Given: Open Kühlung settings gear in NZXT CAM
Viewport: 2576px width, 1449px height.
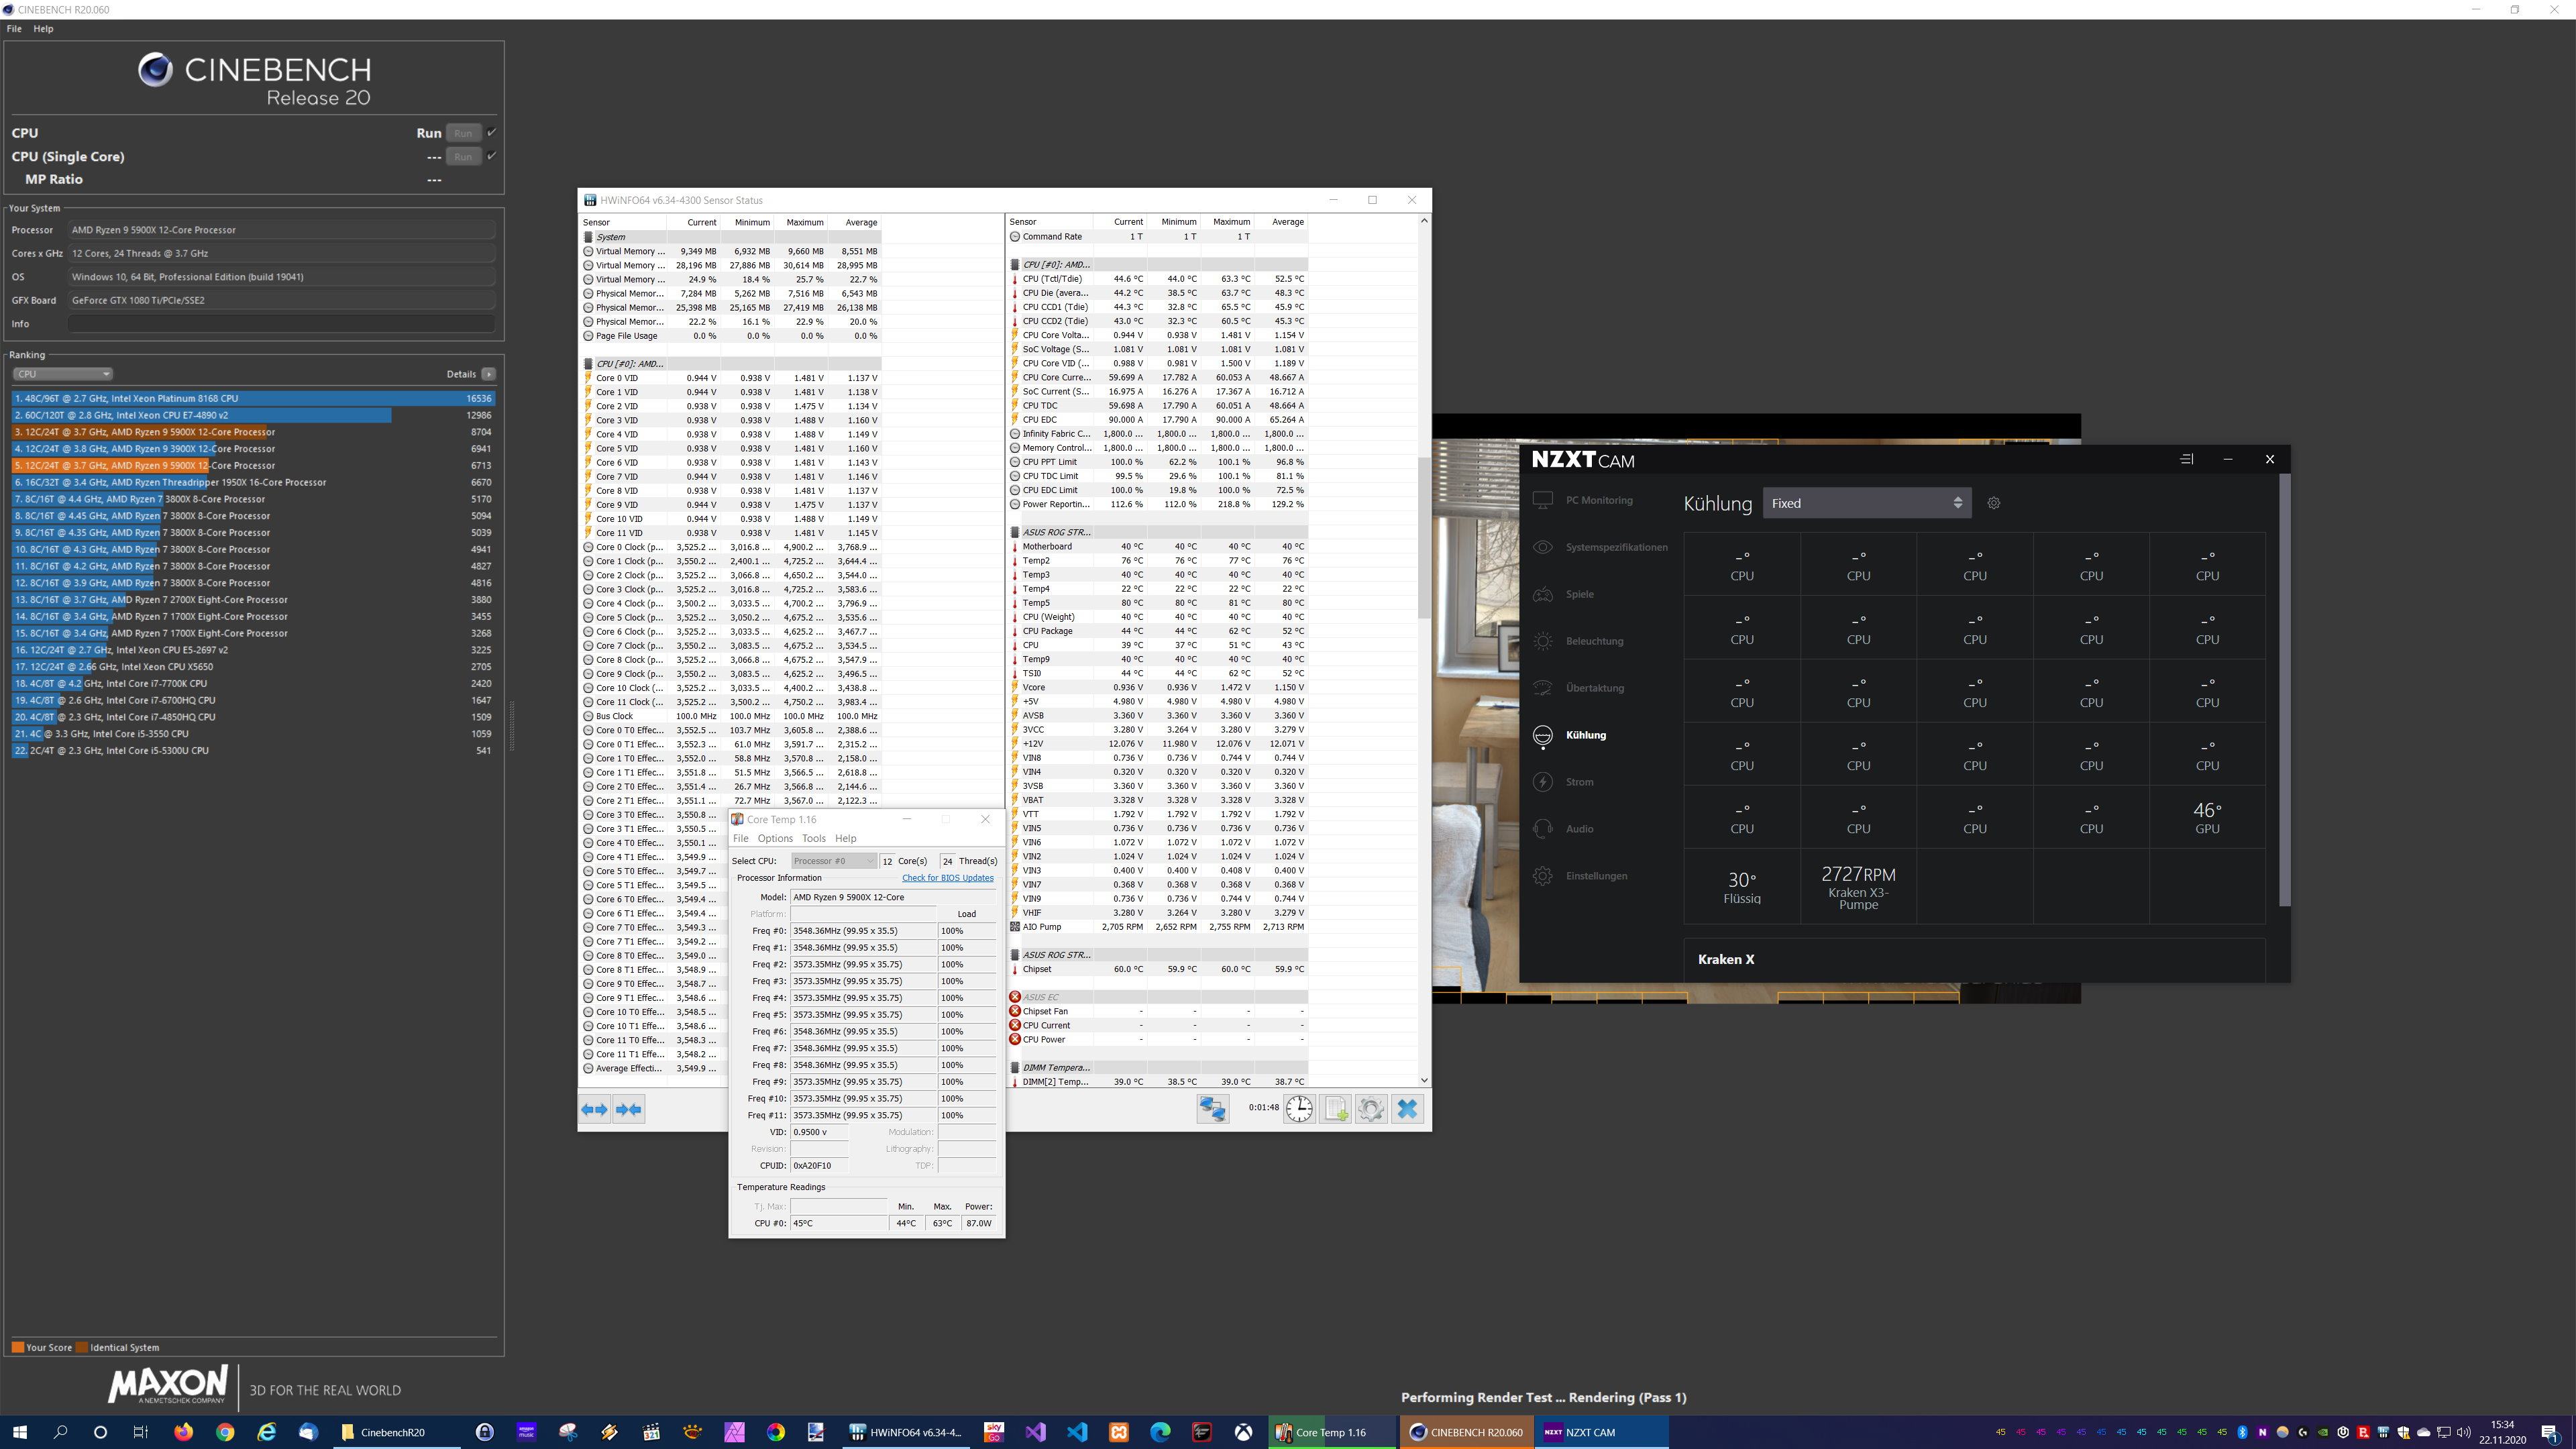Looking at the screenshot, I should pos(1994,503).
